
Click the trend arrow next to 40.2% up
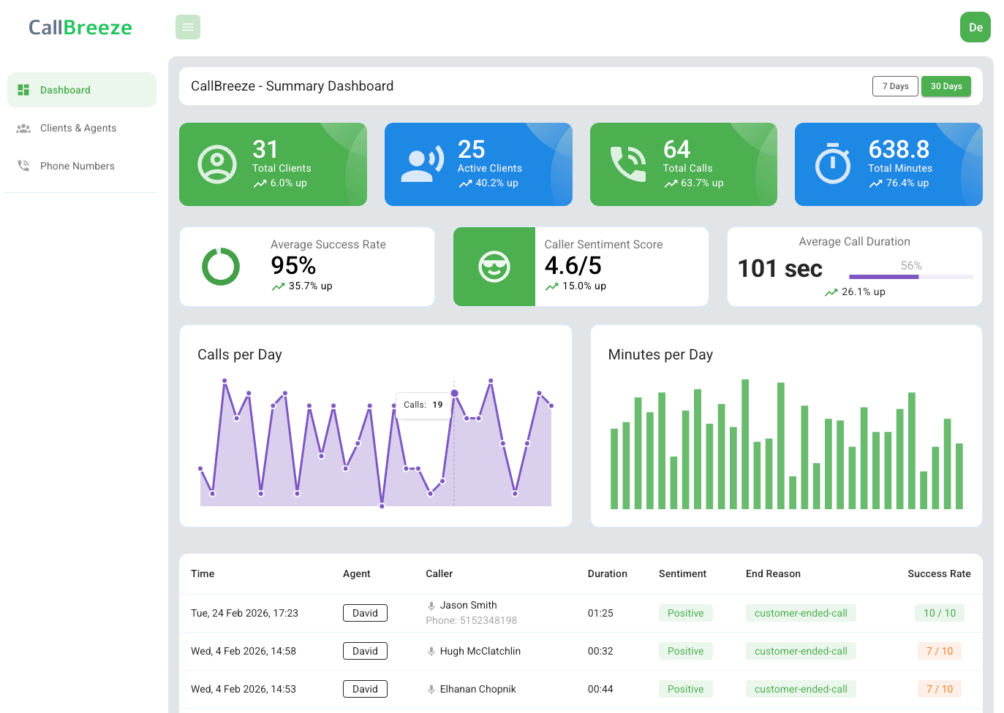point(465,184)
